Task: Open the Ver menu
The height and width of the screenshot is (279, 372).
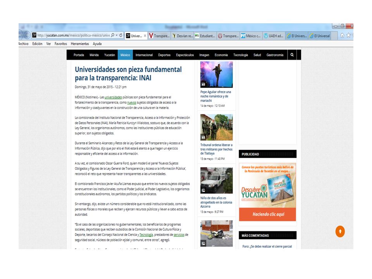Action: click(48, 44)
